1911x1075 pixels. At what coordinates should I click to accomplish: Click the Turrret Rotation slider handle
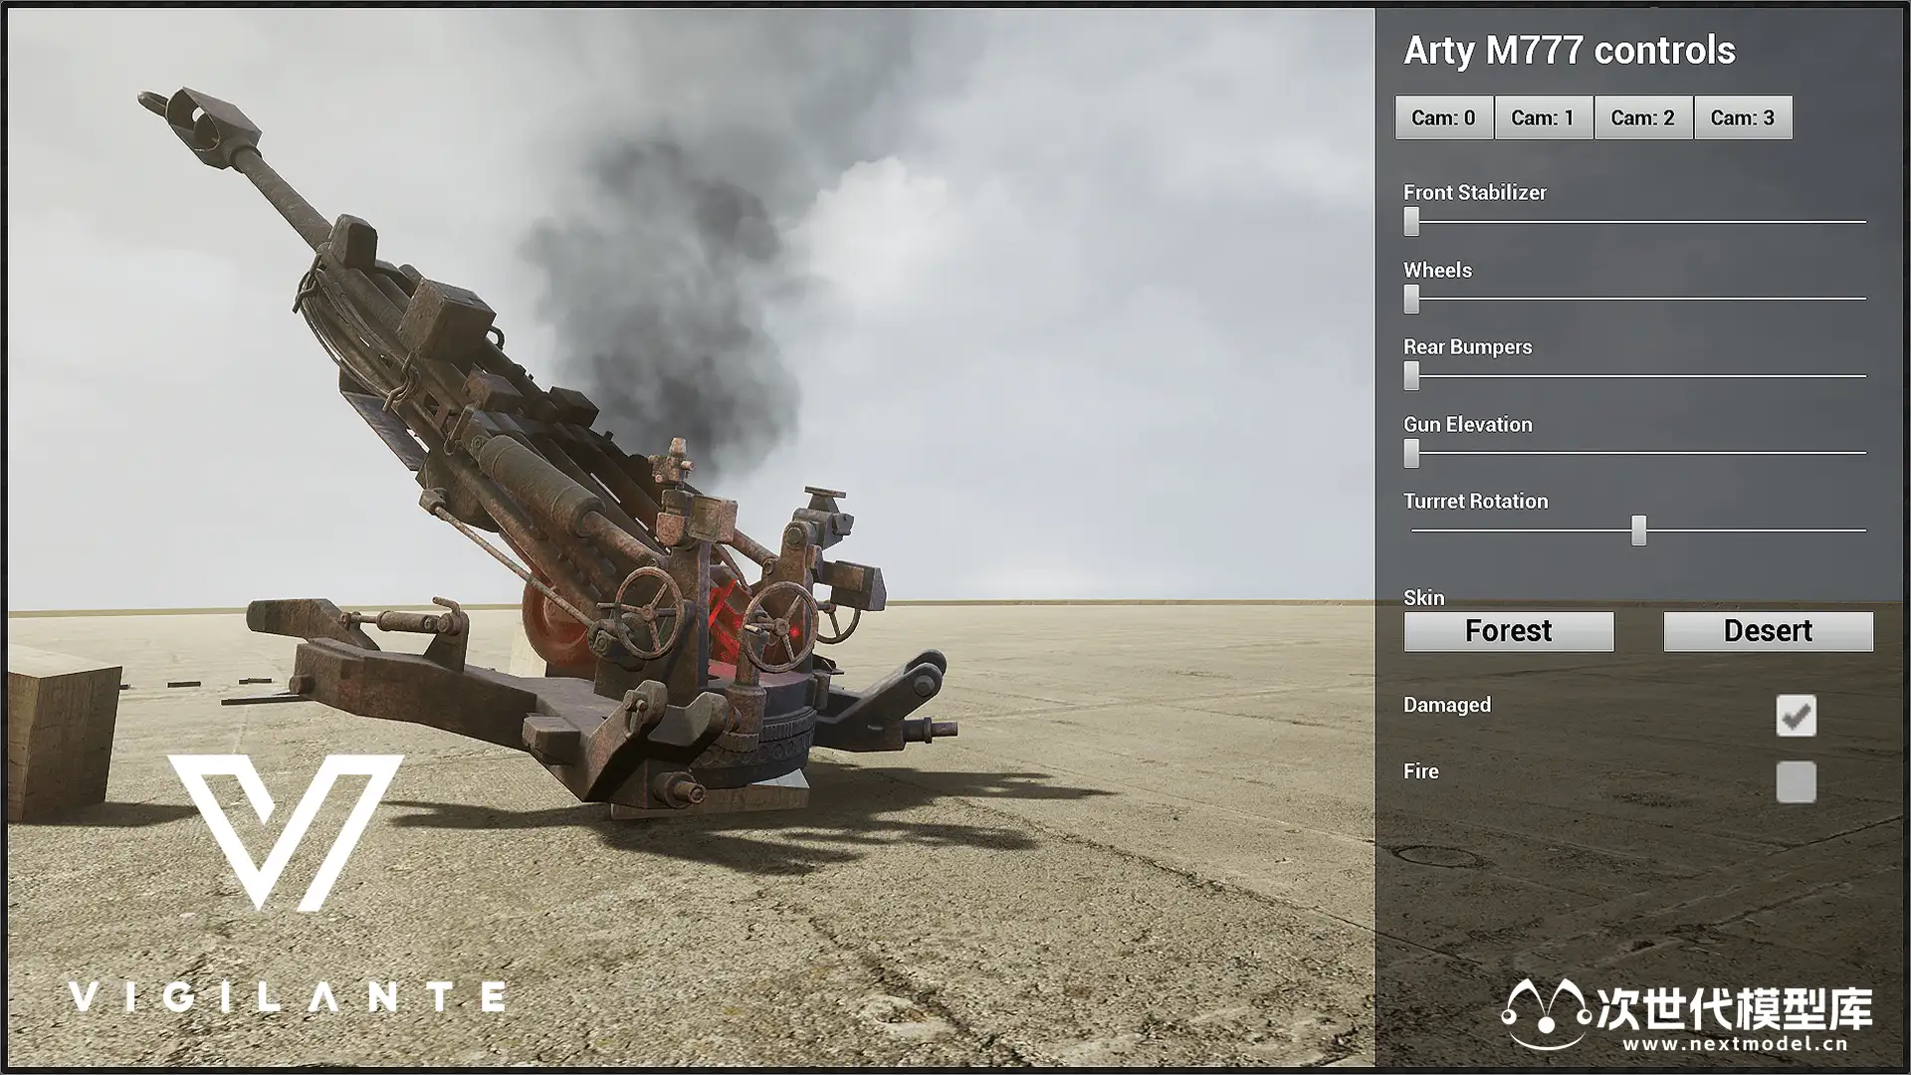pyautogui.click(x=1638, y=530)
